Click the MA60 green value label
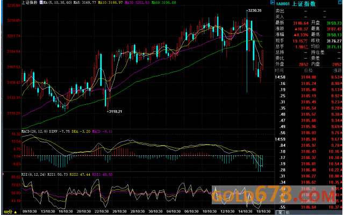This screenshot has height=215, width=344. pos(163,3)
